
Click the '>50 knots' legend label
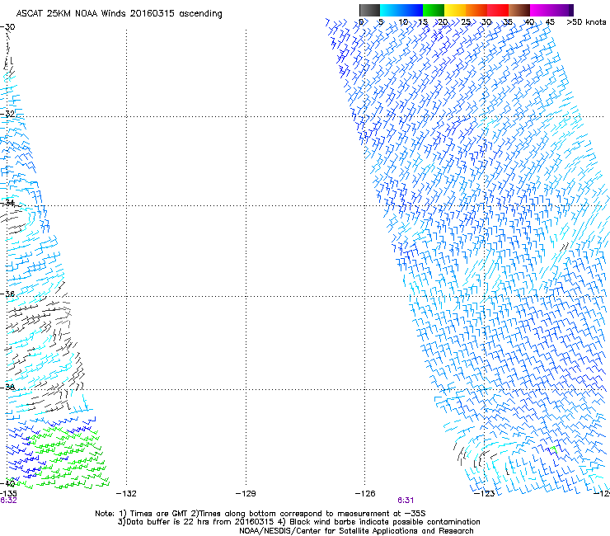point(586,22)
